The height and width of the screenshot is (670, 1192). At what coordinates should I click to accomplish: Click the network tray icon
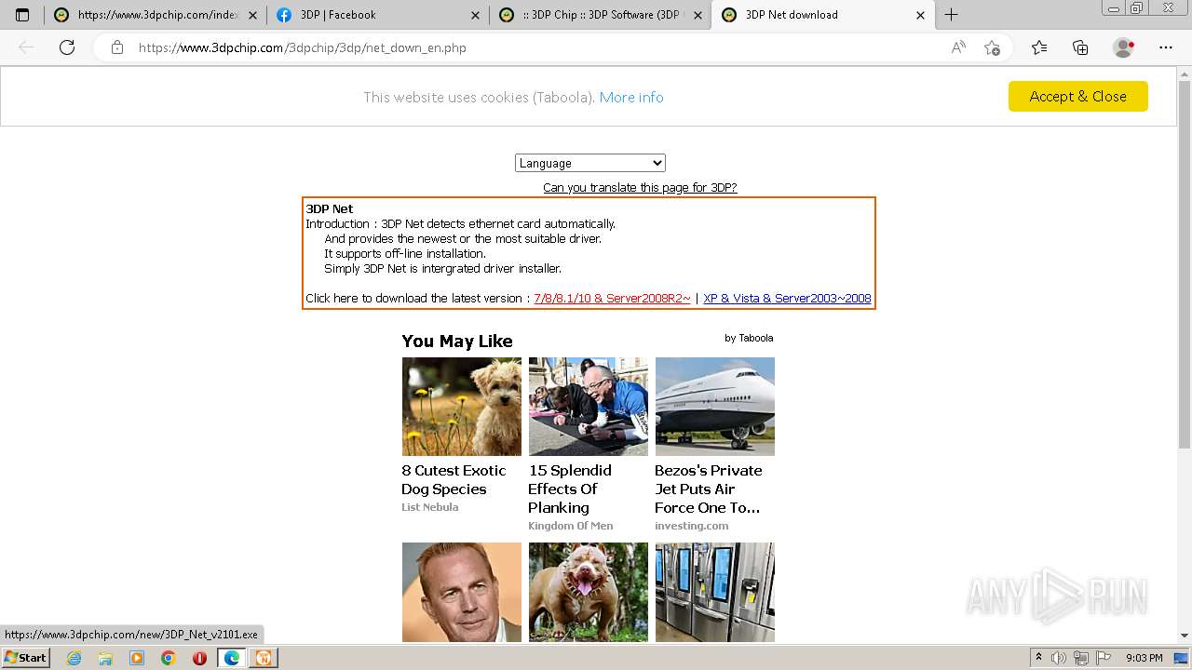(x=1080, y=658)
